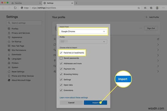Open Privacy and Services settings
Screen dimensions: 167x111
click(21, 33)
